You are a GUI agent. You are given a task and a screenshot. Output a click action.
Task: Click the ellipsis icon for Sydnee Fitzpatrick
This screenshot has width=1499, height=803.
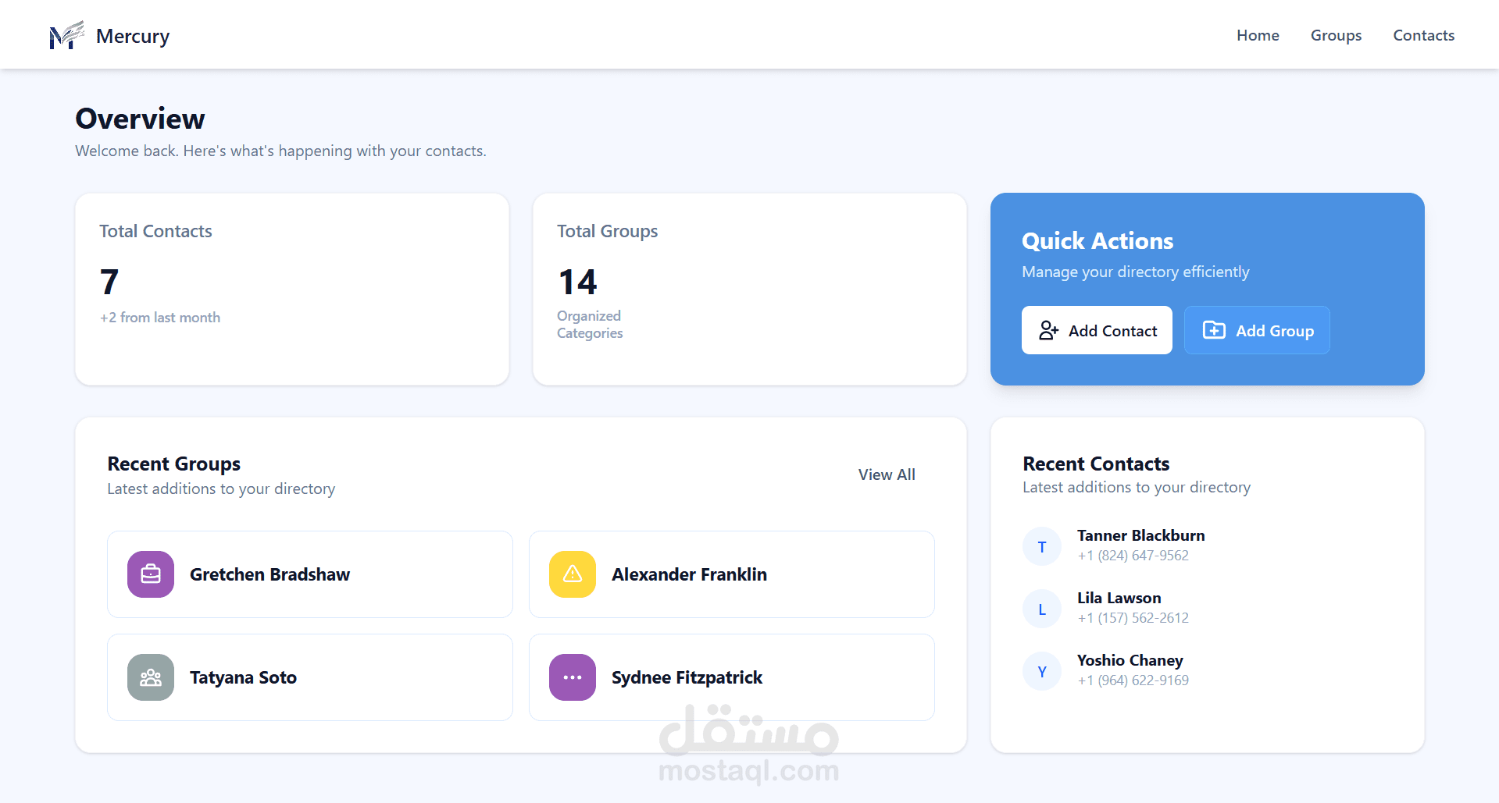click(x=573, y=677)
